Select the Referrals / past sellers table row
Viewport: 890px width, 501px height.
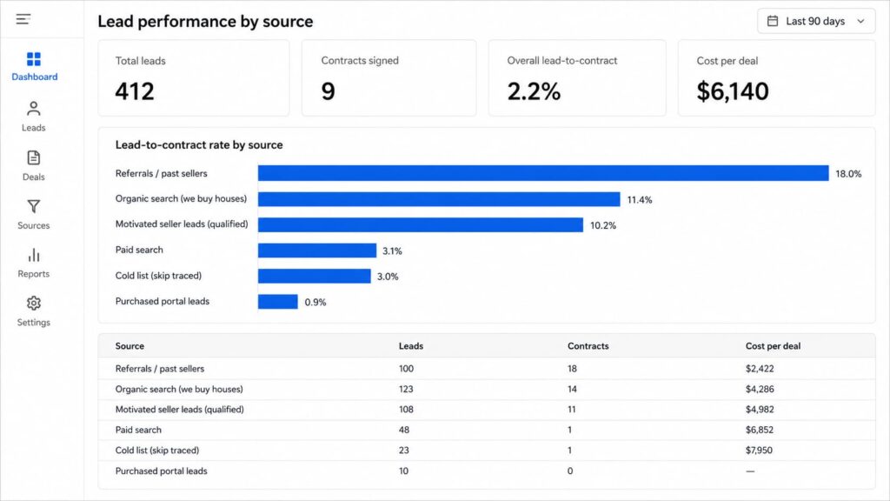click(x=487, y=369)
